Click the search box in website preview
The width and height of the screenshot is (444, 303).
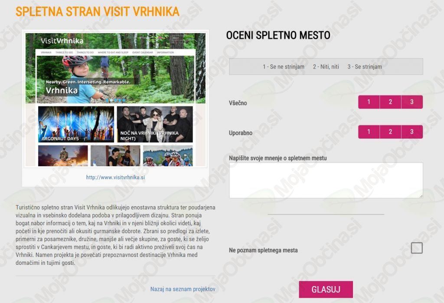182,38
